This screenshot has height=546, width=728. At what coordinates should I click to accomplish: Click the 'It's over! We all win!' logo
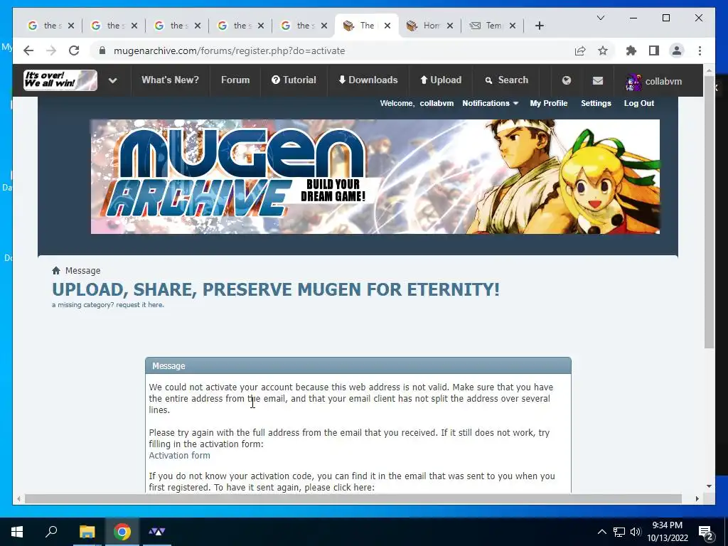click(x=60, y=80)
